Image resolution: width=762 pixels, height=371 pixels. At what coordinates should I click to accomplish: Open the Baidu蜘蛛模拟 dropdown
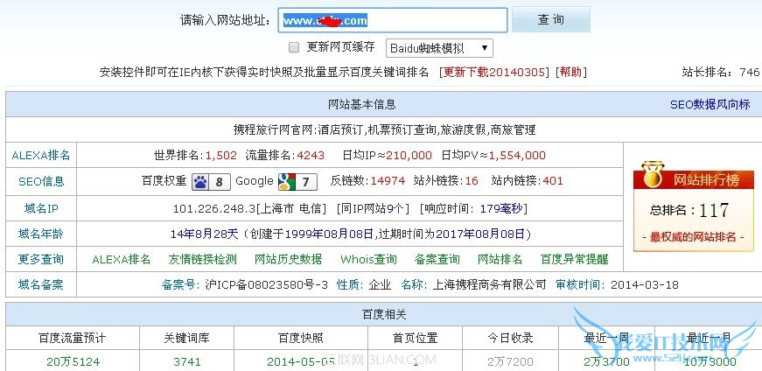tap(439, 48)
